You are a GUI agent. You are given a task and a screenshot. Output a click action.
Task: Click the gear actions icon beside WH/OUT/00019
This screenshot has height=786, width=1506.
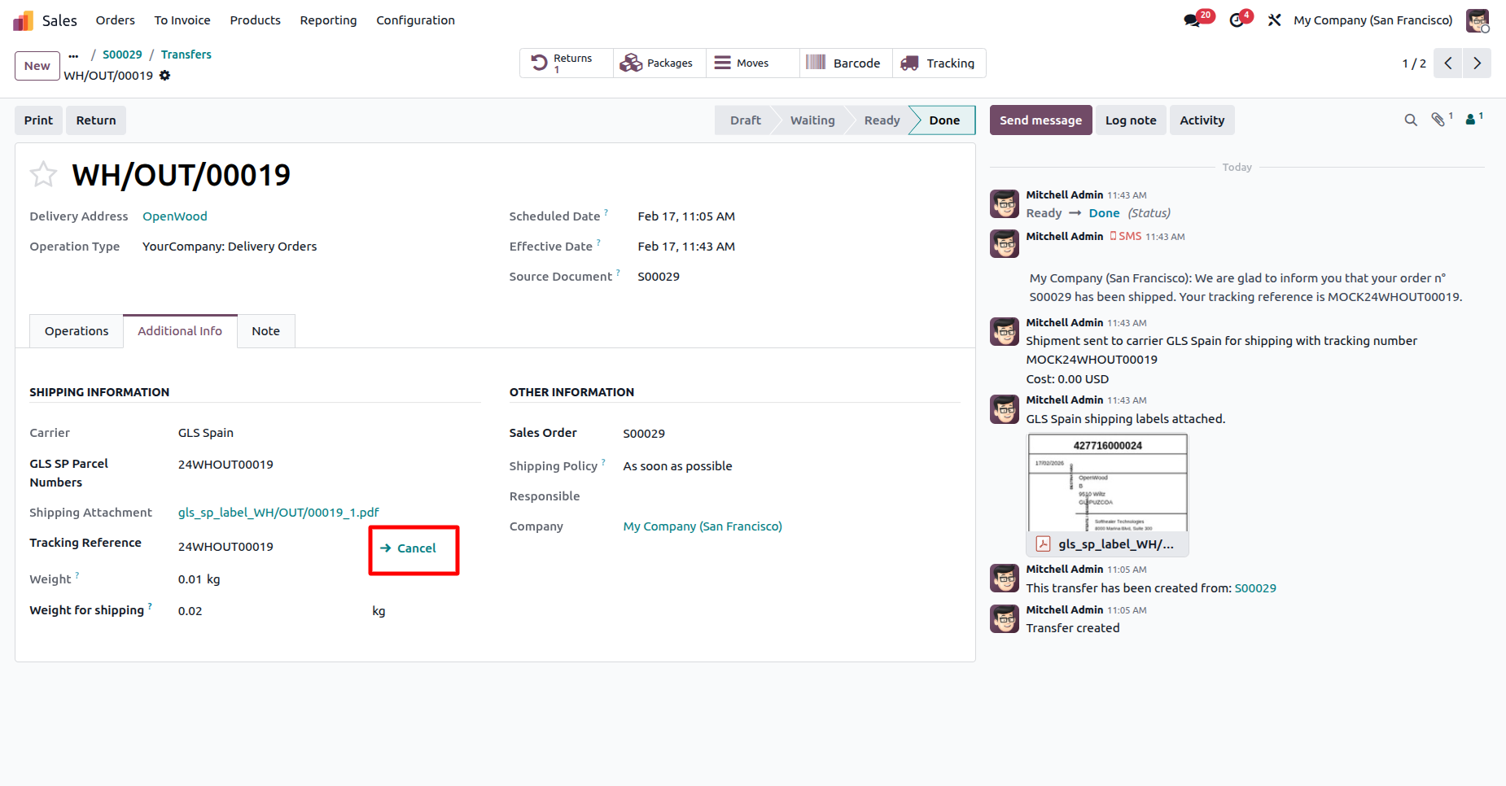(165, 76)
